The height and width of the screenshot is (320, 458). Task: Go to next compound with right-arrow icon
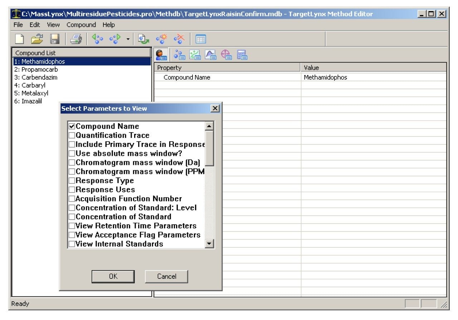tap(114, 39)
